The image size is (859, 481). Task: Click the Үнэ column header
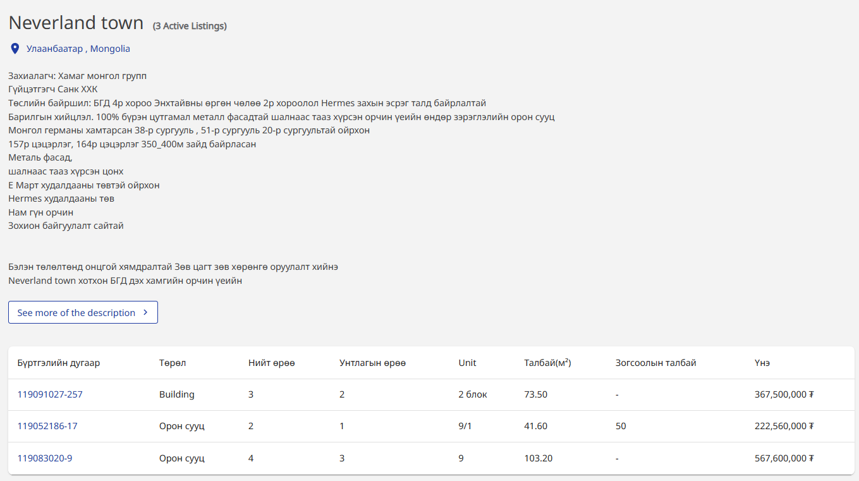pyautogui.click(x=762, y=363)
